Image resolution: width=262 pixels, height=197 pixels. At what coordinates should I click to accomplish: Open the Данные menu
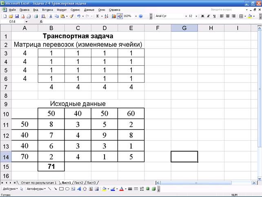[89, 10]
